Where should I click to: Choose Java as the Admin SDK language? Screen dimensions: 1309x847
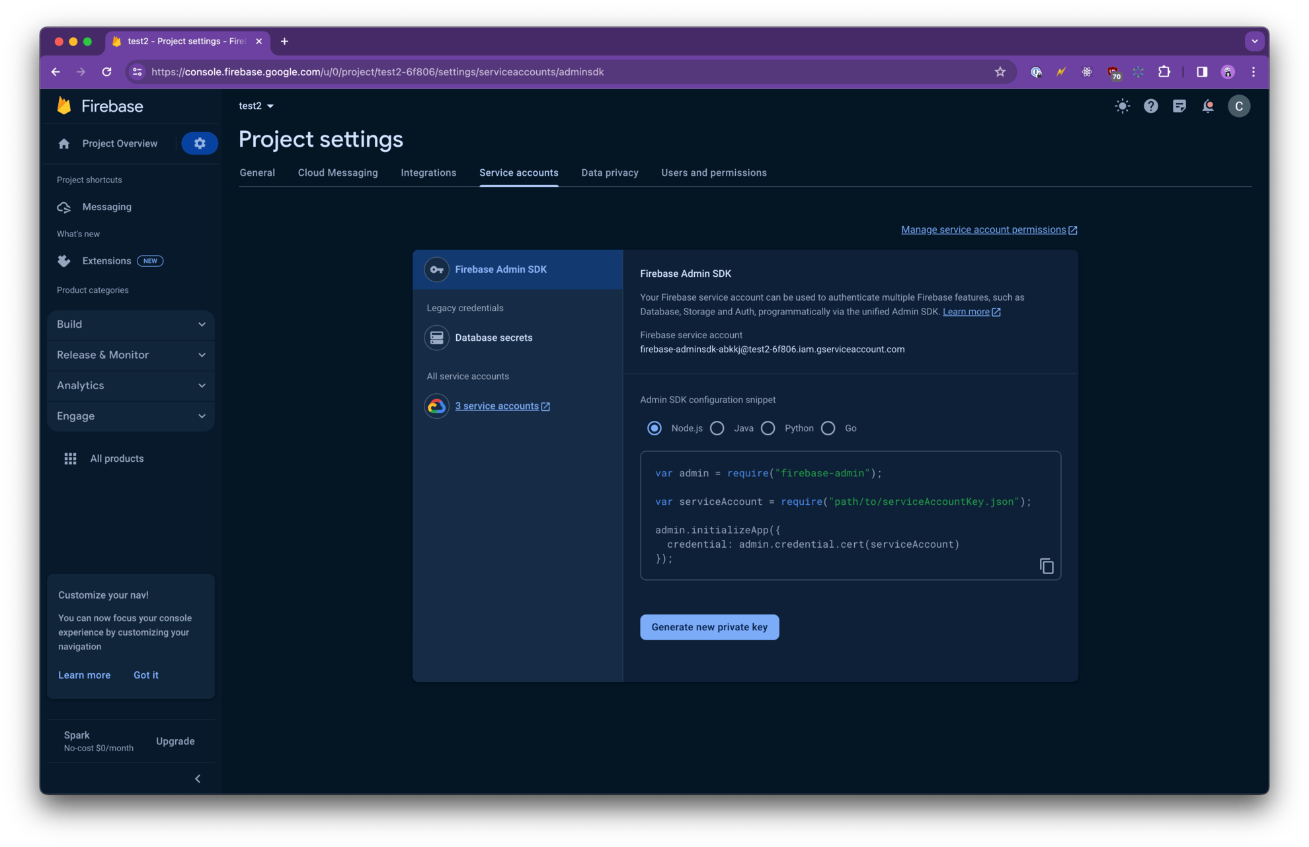tap(717, 428)
